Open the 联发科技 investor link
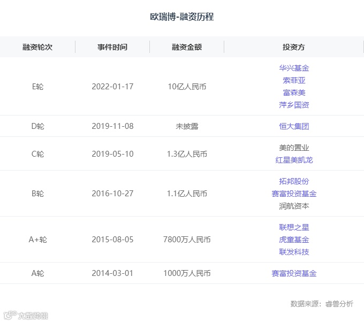The width and height of the screenshot is (364, 323). [294, 252]
